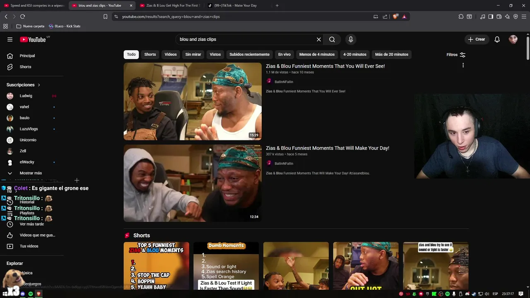530x298 pixels.
Task: Select the Menos de 4 minutos chip
Action: click(x=317, y=54)
